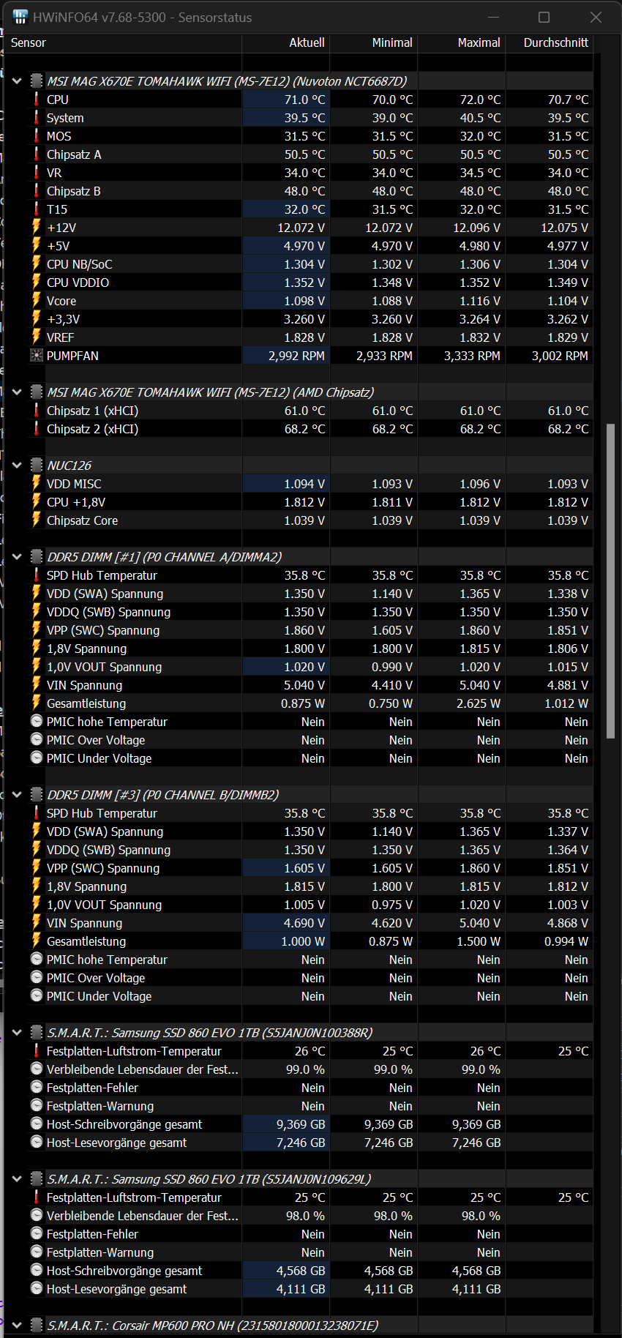The width and height of the screenshot is (622, 1338).
Task: Click the +5V voltage lightning icon
Action: [x=37, y=246]
